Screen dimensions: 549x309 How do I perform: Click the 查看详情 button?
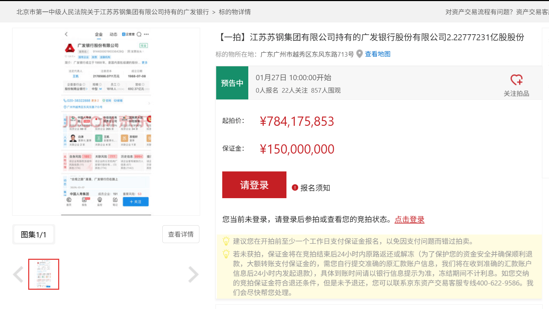[x=181, y=234]
